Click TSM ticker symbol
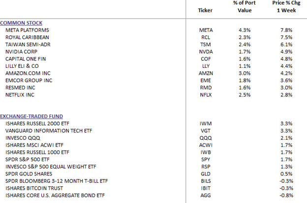This screenshot has height=203, width=307. point(206,45)
